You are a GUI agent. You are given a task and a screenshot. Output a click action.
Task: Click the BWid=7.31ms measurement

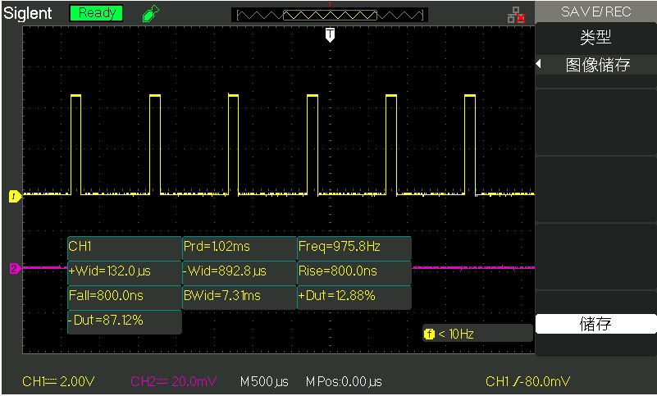pyautogui.click(x=240, y=298)
